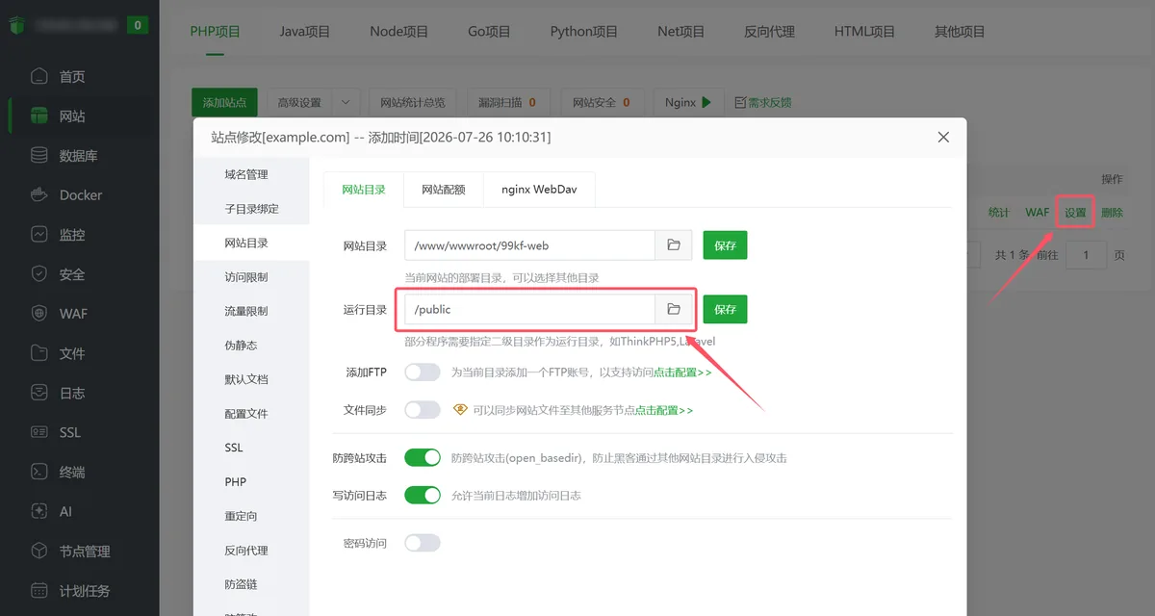This screenshot has width=1155, height=616.
Task: Open the 首页 home sidebar icon
Action: (x=38, y=76)
